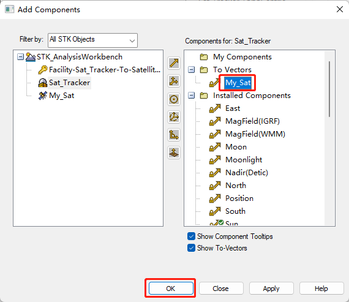349x302 pixels.
Task: Click the My_Sat satellite icon in tree
Action: pos(43,96)
